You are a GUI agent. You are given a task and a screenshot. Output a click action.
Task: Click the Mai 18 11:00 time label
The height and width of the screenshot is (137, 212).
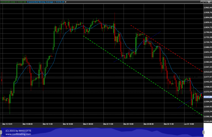[x=48, y=124]
